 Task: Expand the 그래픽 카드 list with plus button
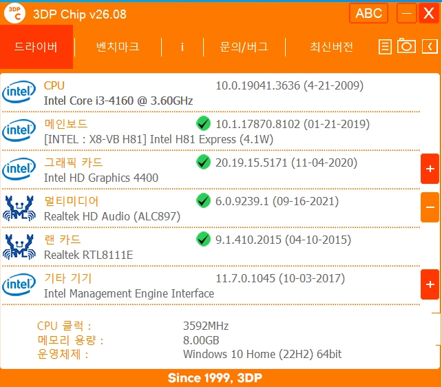click(x=430, y=169)
